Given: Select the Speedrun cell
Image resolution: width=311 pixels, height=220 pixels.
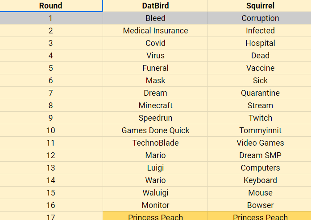Looking at the screenshot, I should point(155,118).
